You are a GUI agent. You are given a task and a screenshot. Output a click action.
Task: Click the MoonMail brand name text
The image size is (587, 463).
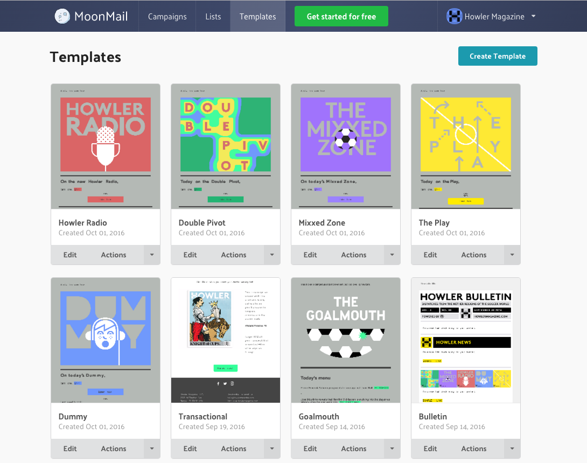click(101, 17)
